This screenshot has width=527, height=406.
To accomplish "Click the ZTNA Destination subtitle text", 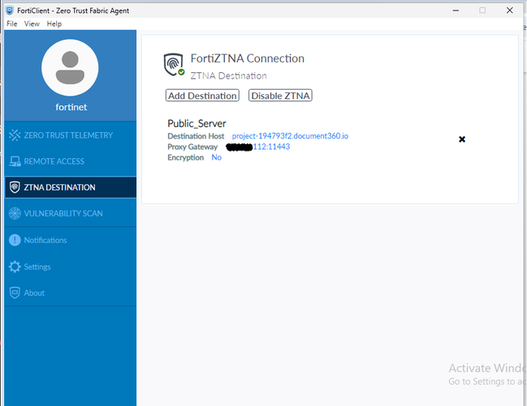I will point(228,76).
